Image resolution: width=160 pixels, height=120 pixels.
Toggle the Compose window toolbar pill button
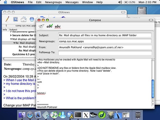151,20
